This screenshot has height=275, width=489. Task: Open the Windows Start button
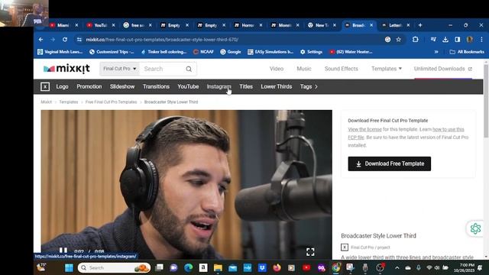coord(69,267)
